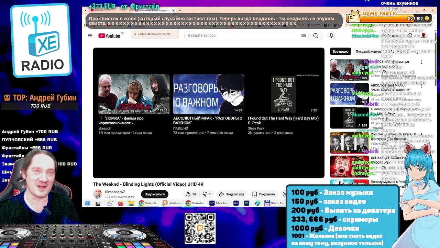Open three-dot menu for ЛОМКА recommended video
The image size is (440, 248).
pos(421,62)
